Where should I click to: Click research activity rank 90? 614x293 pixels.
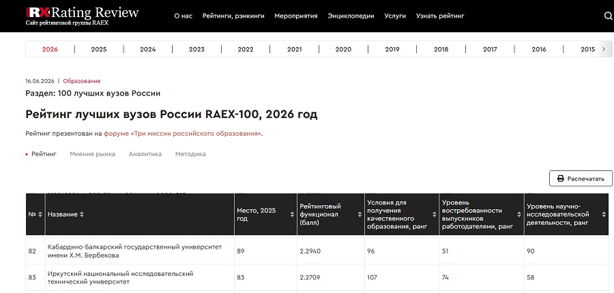pyautogui.click(x=531, y=251)
